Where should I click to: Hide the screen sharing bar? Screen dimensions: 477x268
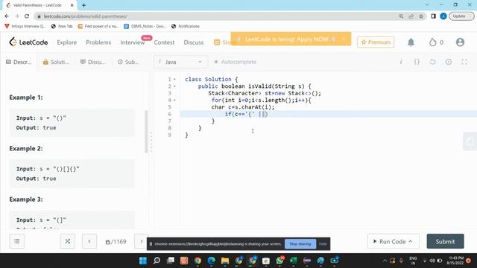point(323,244)
